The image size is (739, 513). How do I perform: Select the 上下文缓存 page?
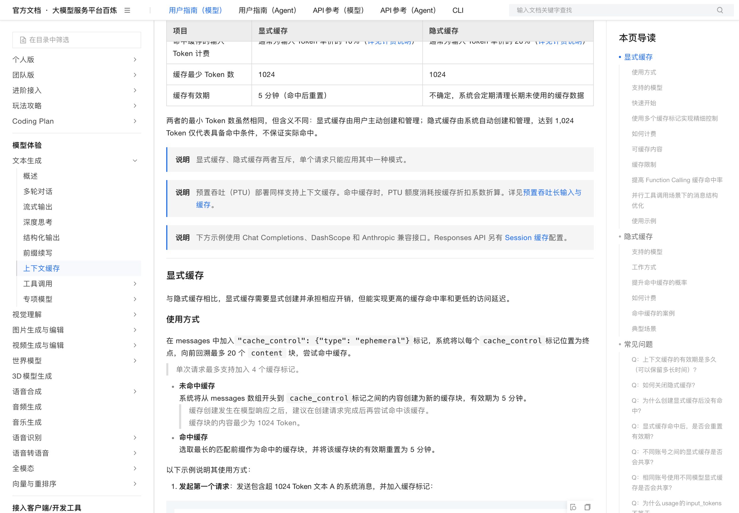tap(42, 268)
